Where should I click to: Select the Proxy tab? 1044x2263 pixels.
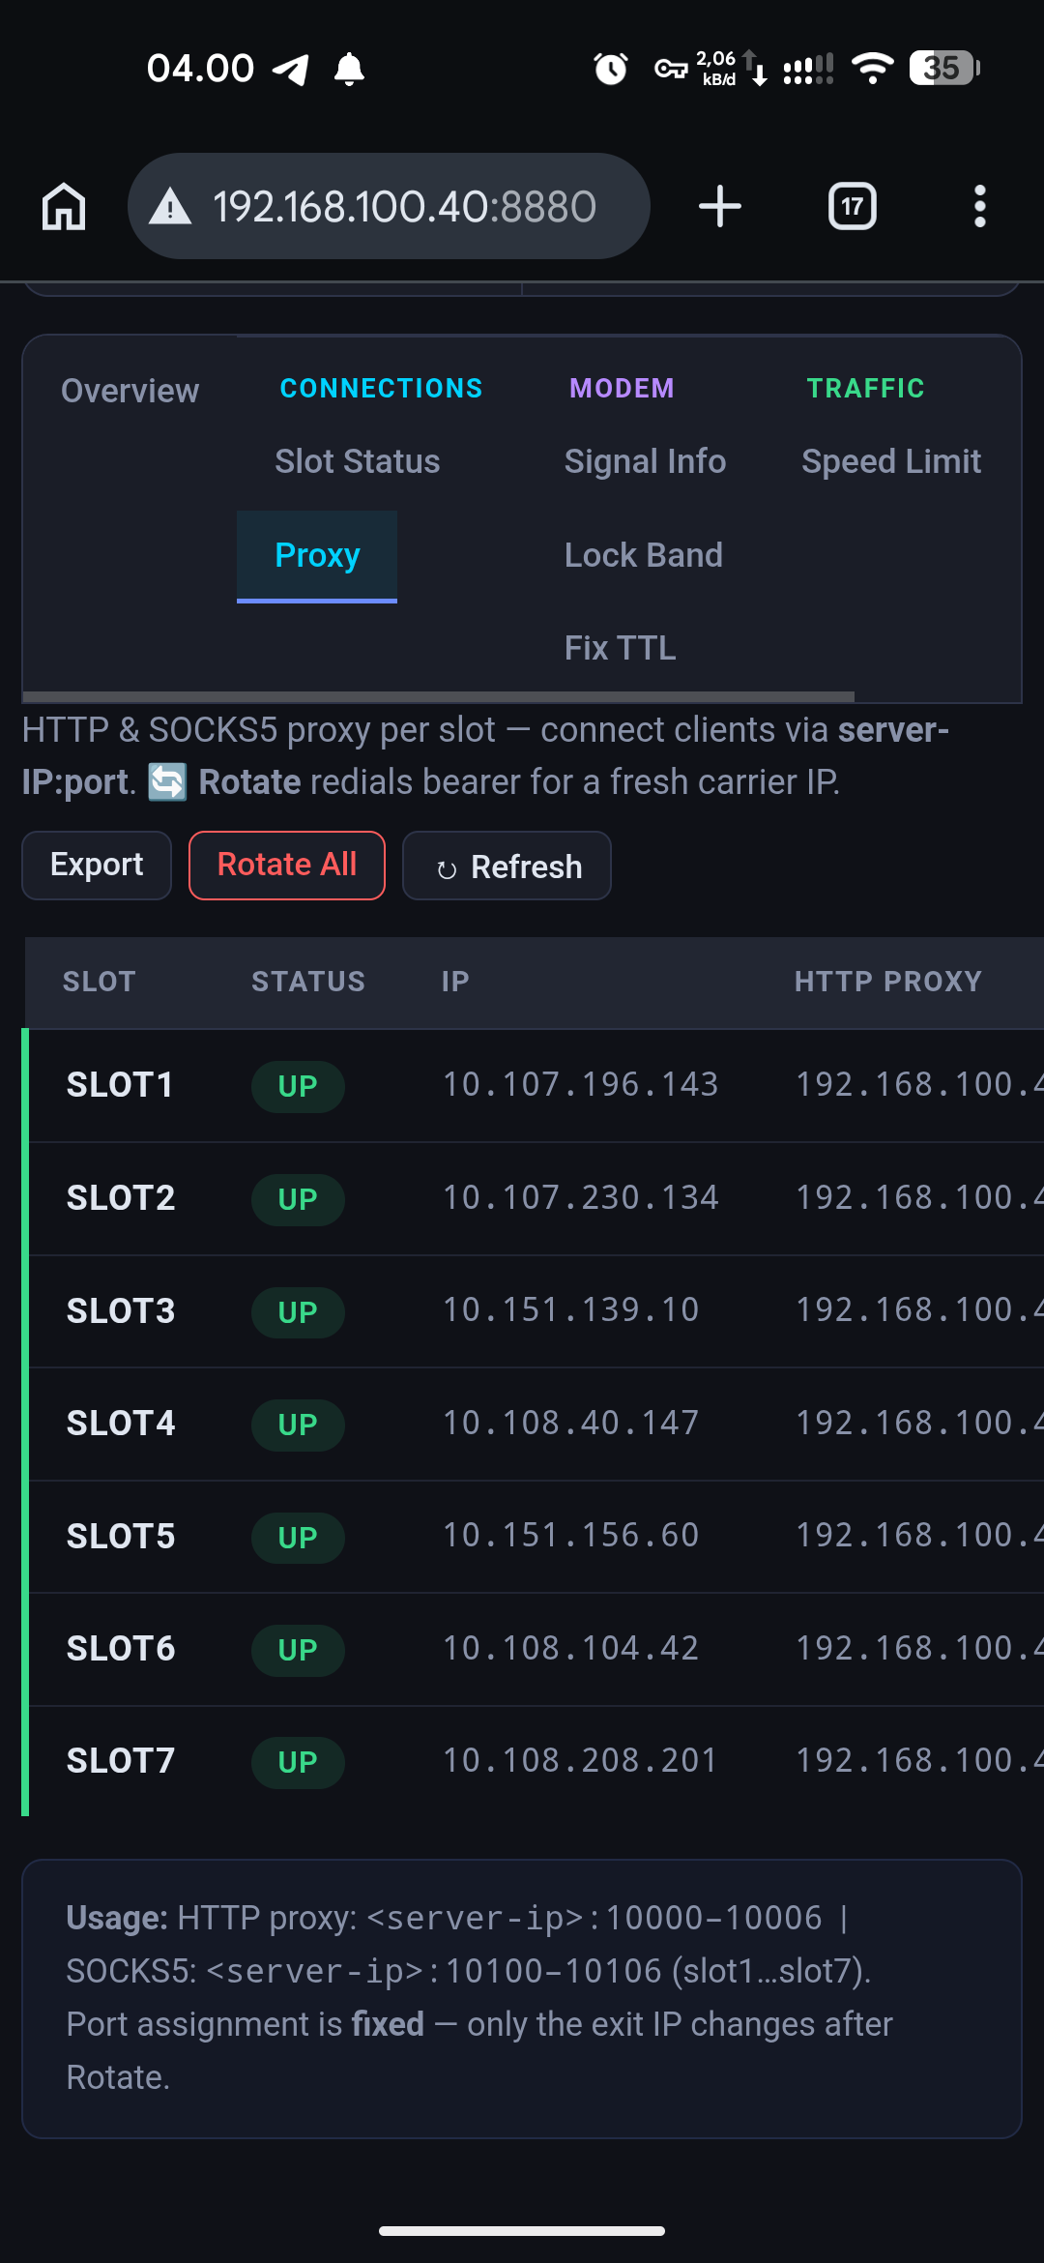coord(317,556)
